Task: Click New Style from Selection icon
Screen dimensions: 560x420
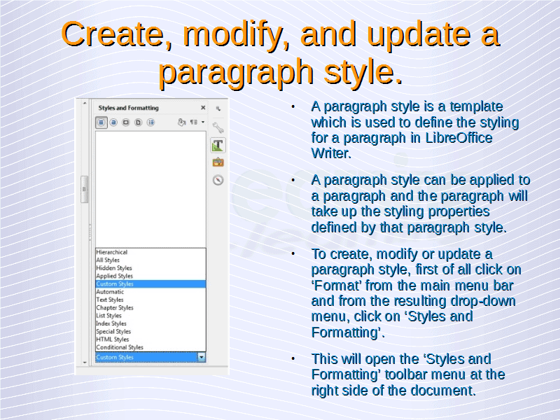Action: click(x=193, y=122)
